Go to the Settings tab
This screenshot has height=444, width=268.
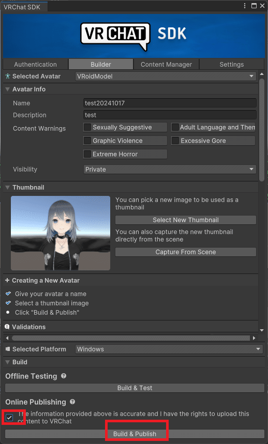tap(232, 64)
